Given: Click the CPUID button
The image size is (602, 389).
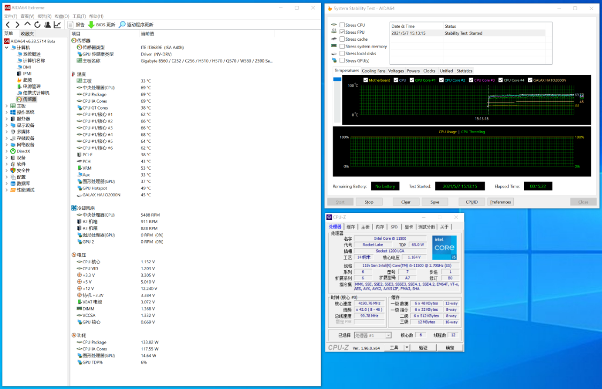Looking at the screenshot, I should tap(471, 202).
